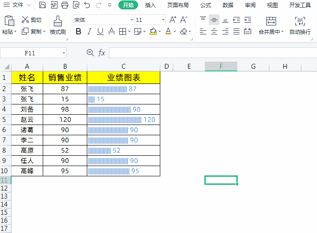Open the 文件 menu dropdown arrow
The image size is (317, 233).
(28, 5)
